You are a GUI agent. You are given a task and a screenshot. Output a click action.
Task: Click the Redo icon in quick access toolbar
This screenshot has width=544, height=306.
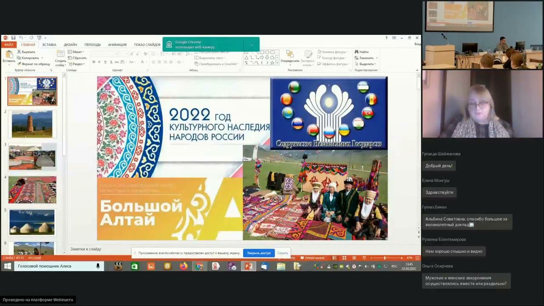click(31, 38)
